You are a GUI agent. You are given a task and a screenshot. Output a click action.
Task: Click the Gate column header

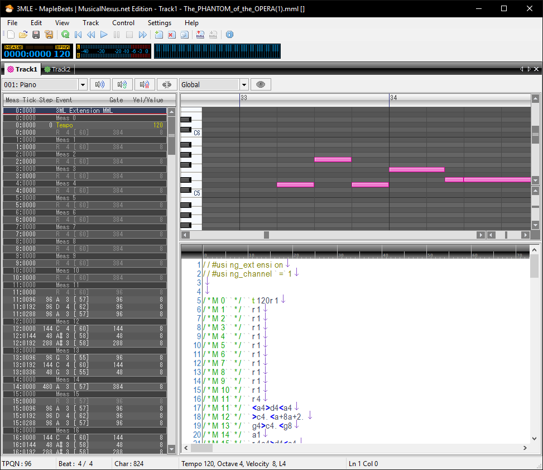[x=116, y=100]
